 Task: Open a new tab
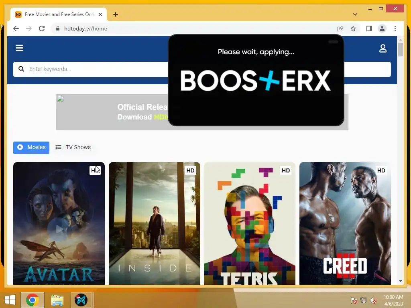coord(115,14)
